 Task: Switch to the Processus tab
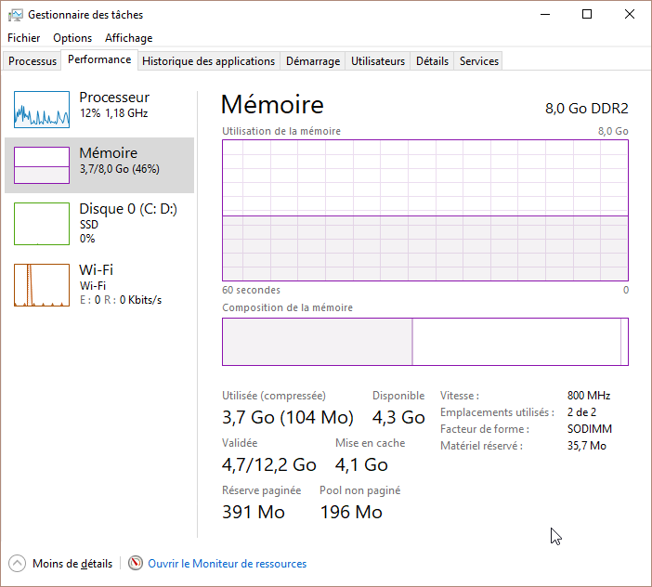tap(32, 61)
